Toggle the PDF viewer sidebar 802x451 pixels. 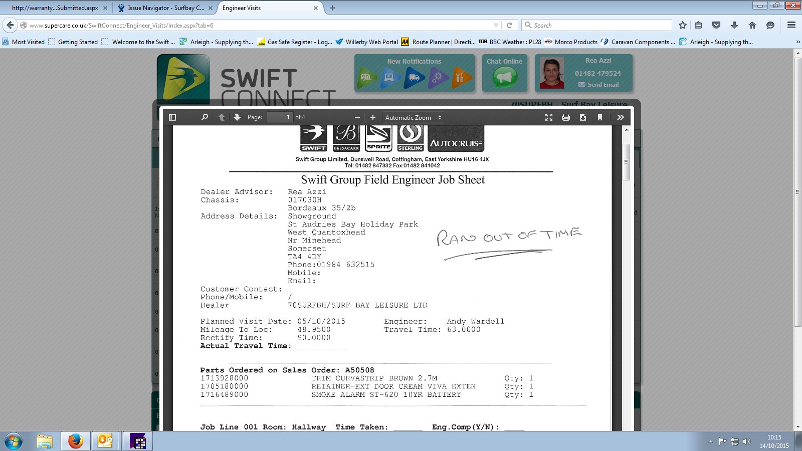pos(172,117)
